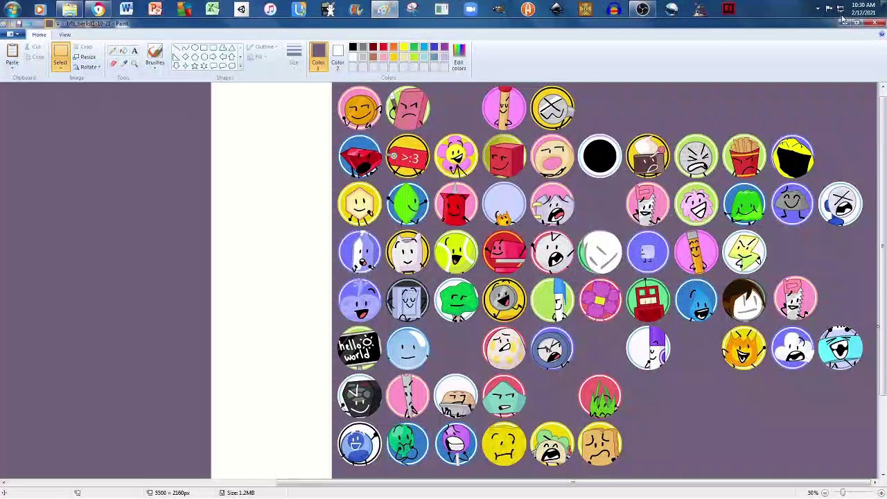Expand the Paste options dropdown arrow
Image resolution: width=887 pixels, height=499 pixels.
pyautogui.click(x=12, y=68)
